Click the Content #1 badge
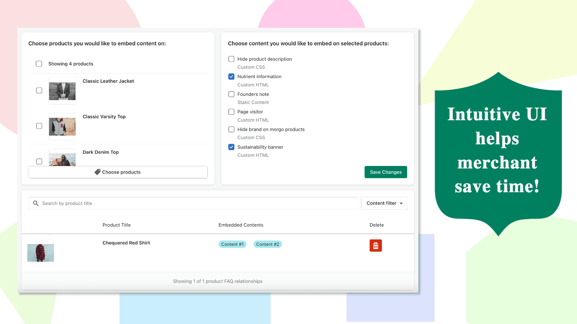577x324 pixels. tap(232, 244)
